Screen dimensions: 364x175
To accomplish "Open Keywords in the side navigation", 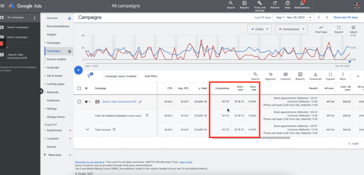I will (53, 92).
